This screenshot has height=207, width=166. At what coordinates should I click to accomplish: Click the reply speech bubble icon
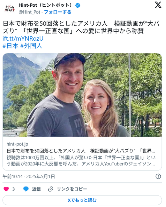tap(26, 189)
